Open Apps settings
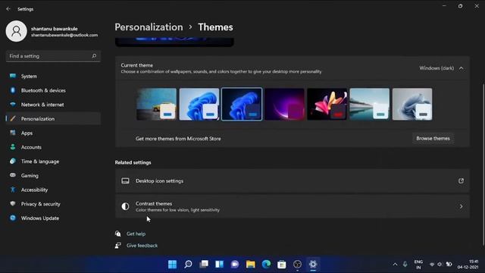The height and width of the screenshot is (273, 485). pos(53,133)
